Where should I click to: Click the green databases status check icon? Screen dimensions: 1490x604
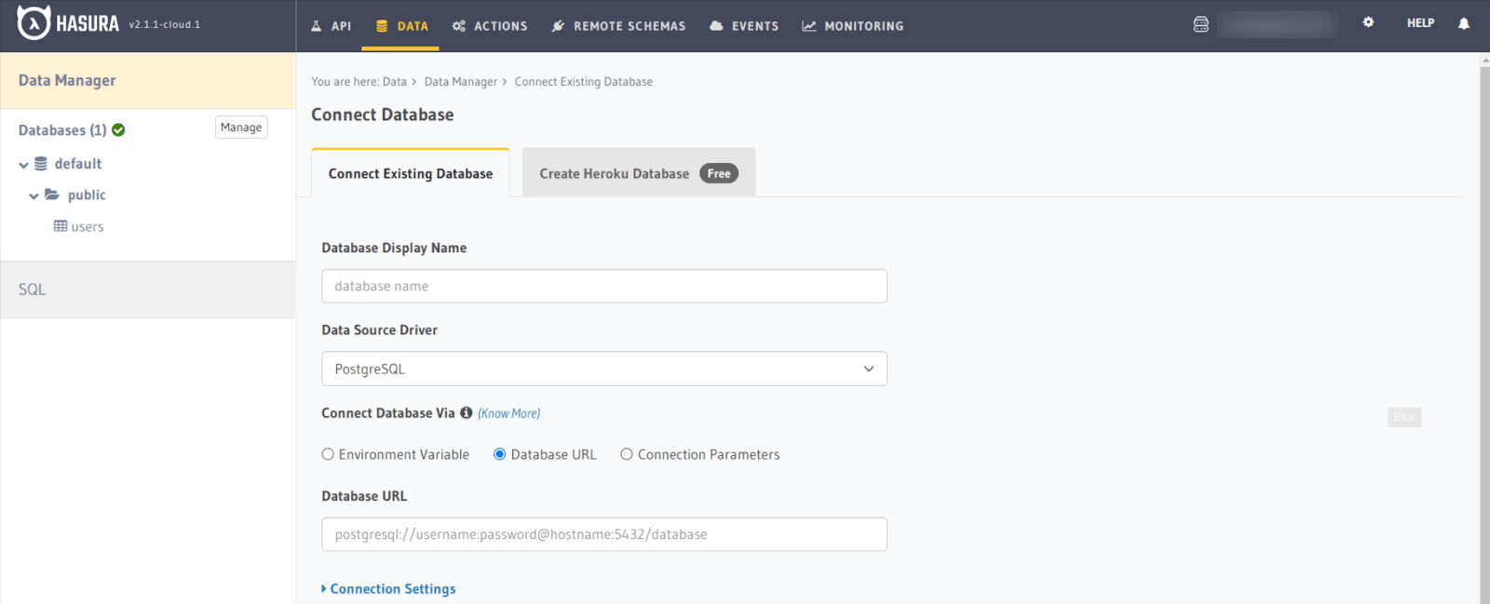click(118, 130)
